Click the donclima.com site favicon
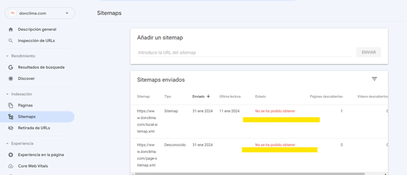The width and height of the screenshot is (407, 175). pyautogui.click(x=12, y=13)
